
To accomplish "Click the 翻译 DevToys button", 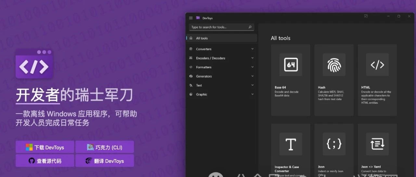I will pyautogui.click(x=105, y=161).
